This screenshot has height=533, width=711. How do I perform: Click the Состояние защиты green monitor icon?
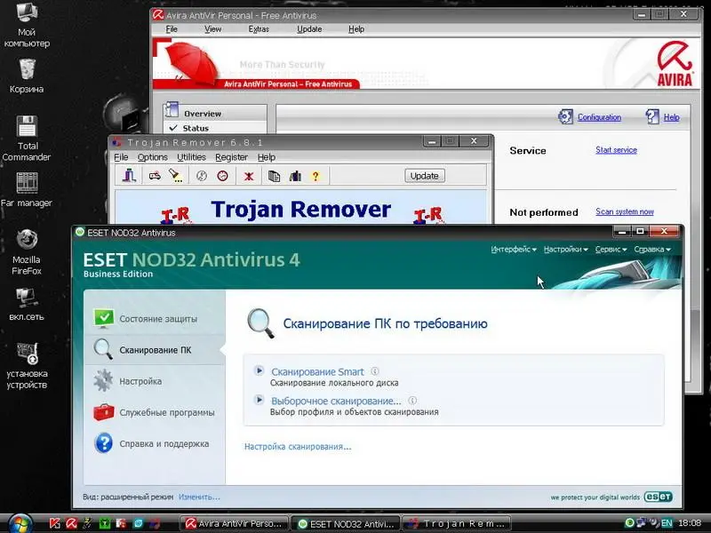(x=104, y=318)
